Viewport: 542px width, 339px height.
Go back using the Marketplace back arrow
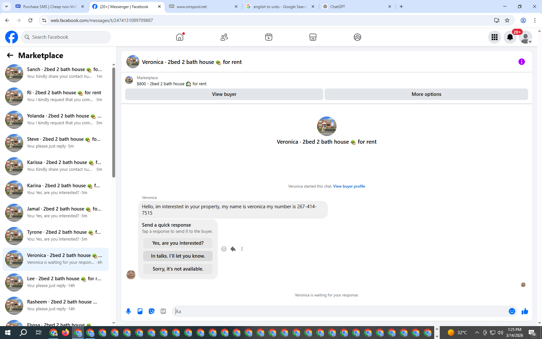click(x=10, y=56)
